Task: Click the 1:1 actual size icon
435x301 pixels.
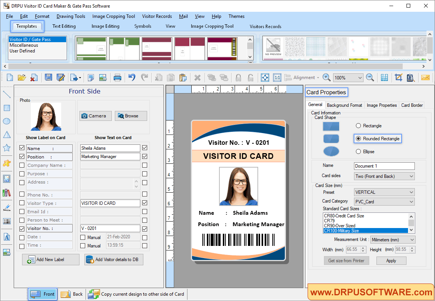Action: [x=277, y=78]
